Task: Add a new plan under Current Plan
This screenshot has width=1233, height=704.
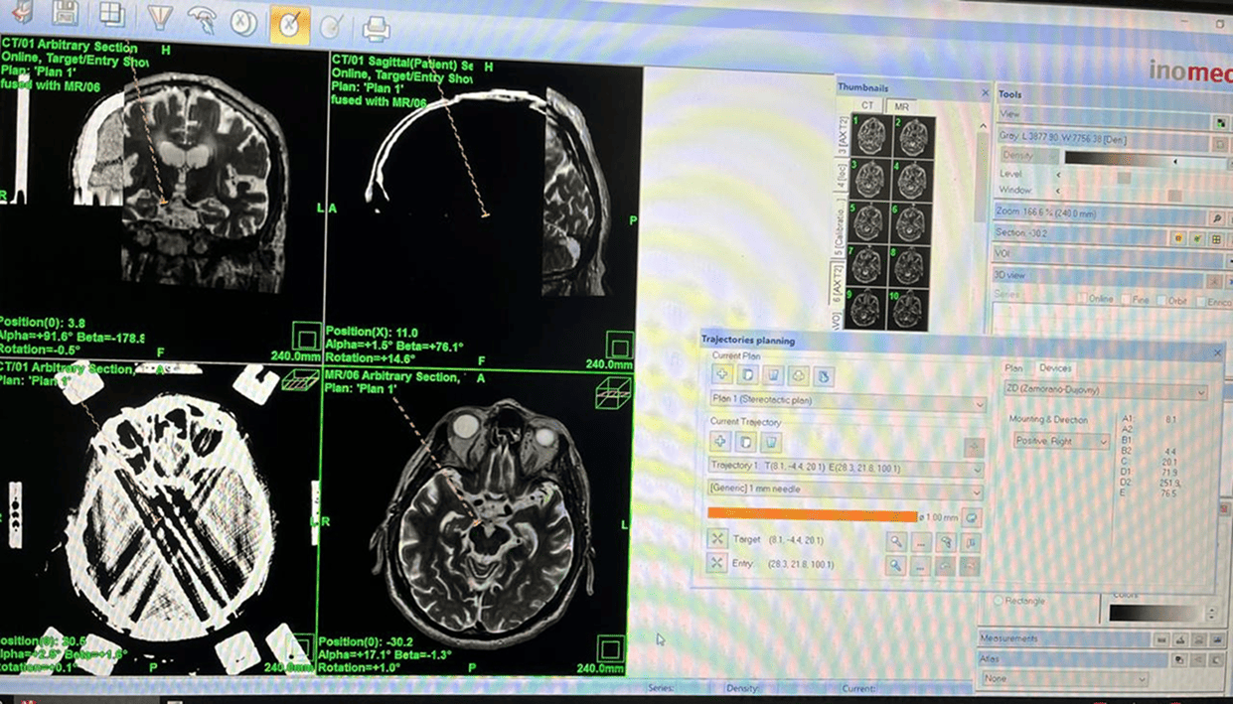Action: tap(721, 374)
